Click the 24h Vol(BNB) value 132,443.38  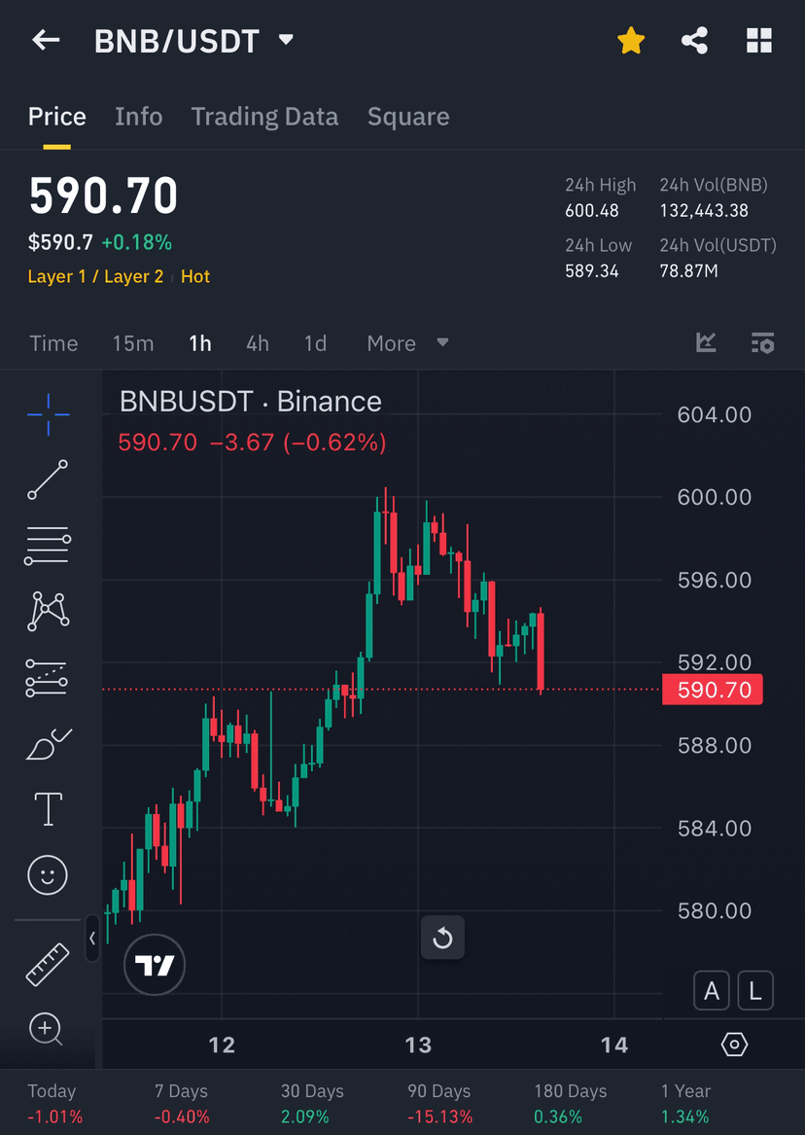click(704, 211)
